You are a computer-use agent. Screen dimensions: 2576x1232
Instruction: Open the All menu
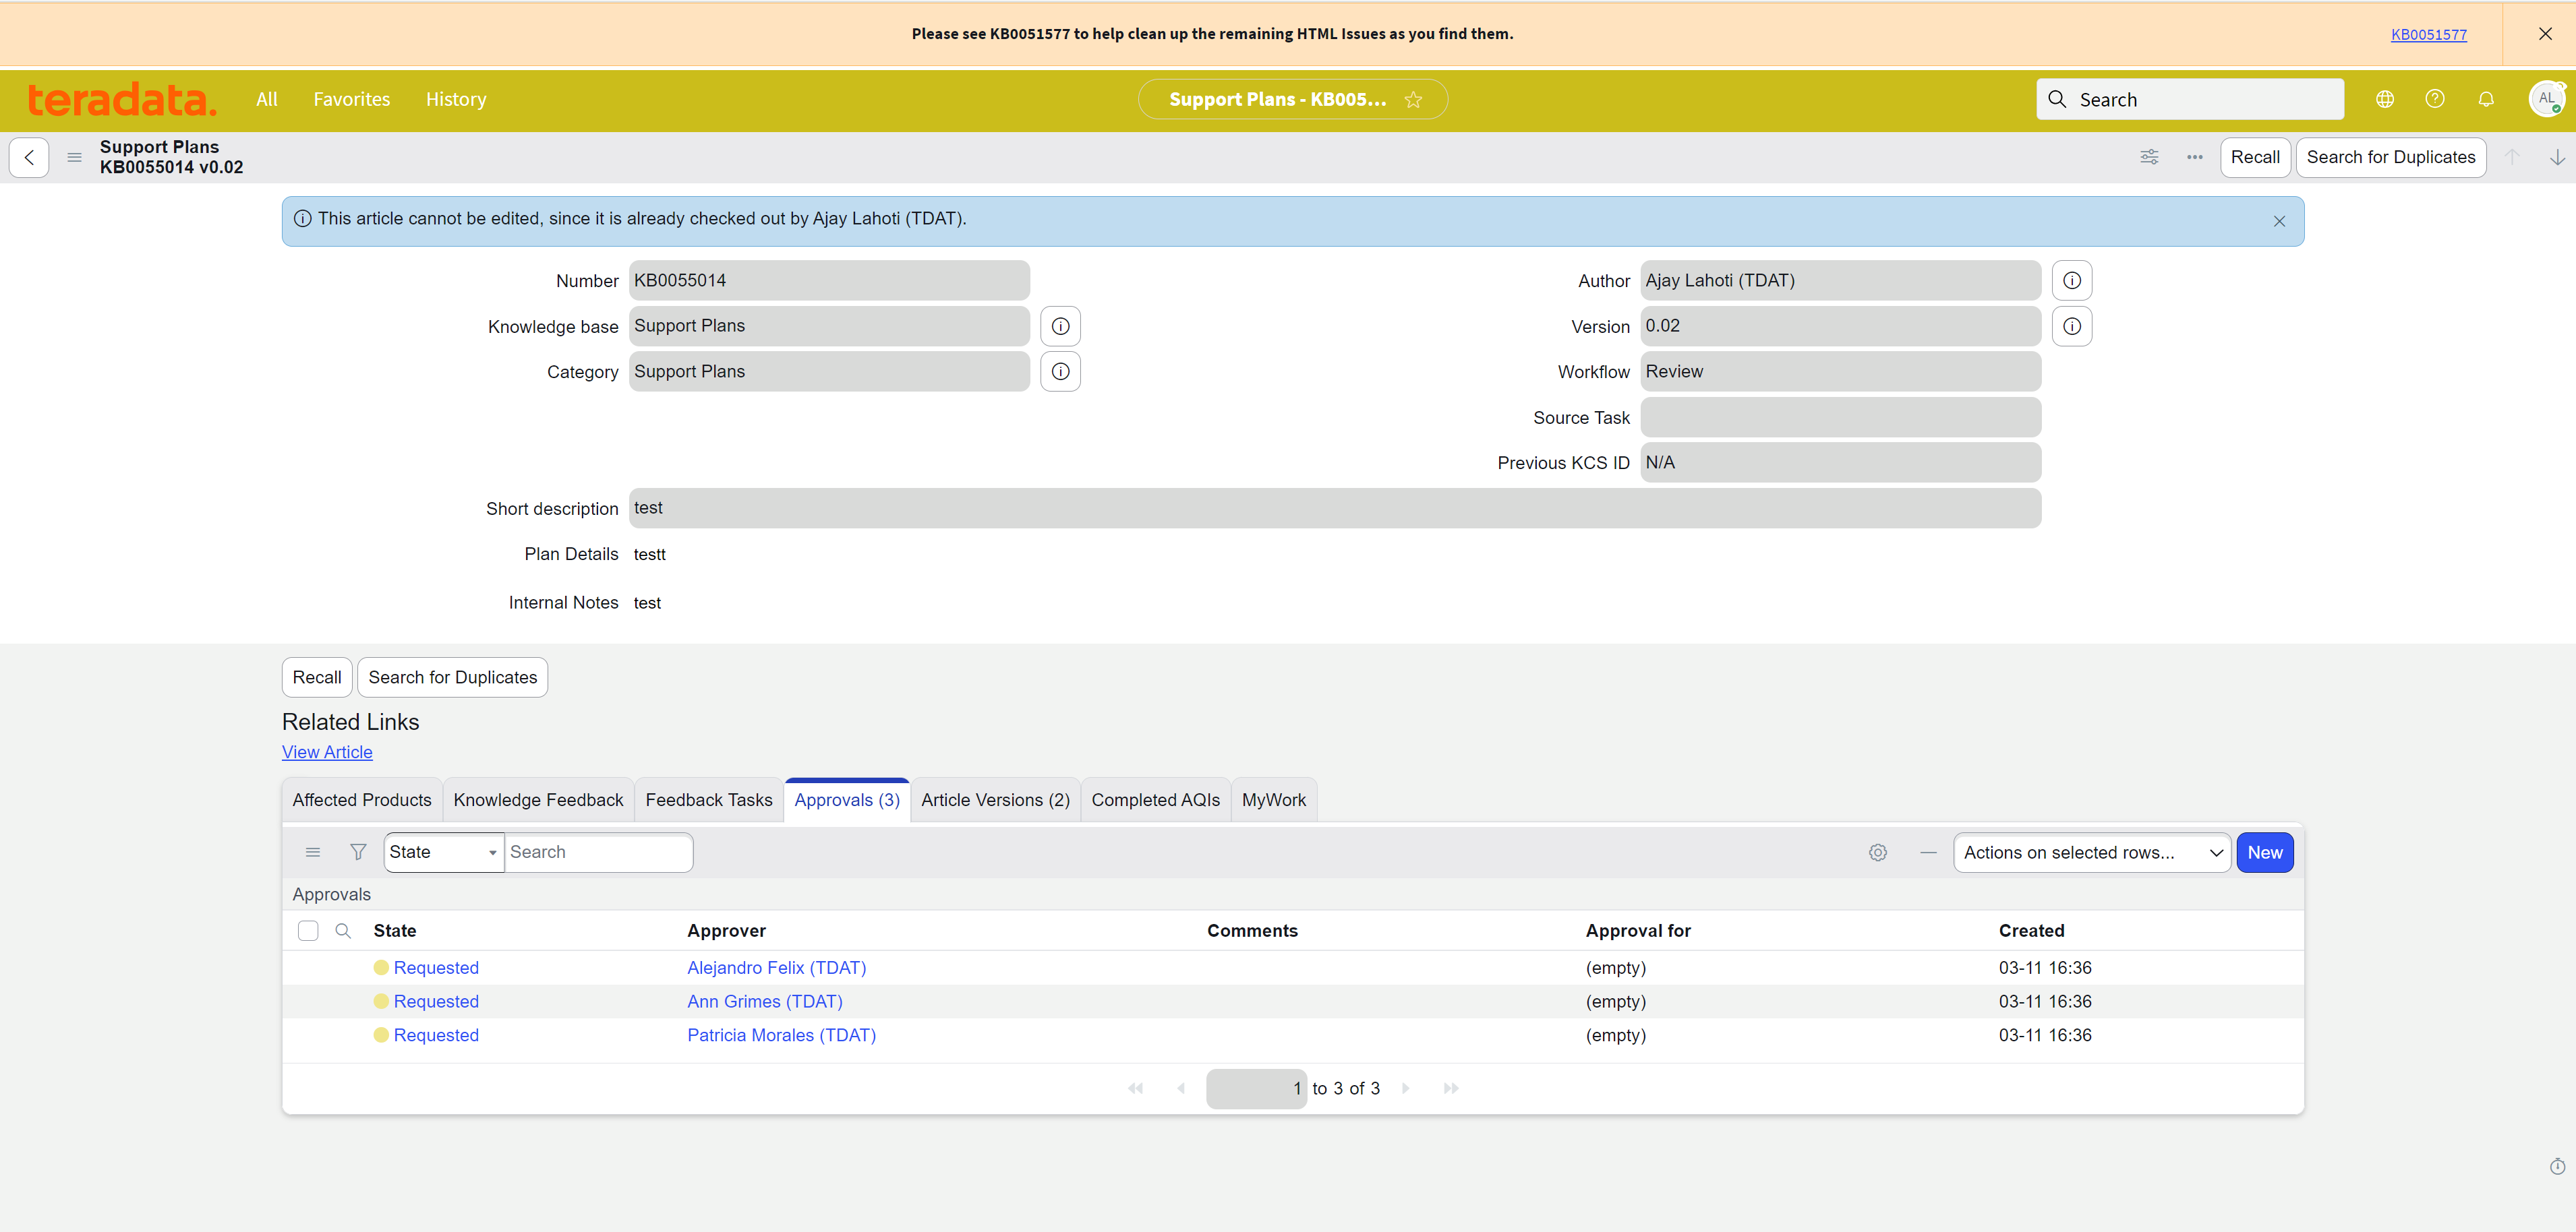[266, 99]
